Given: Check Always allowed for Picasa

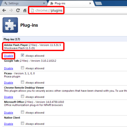Looking at the screenshot, I should pyautogui.click(x=22, y=82).
